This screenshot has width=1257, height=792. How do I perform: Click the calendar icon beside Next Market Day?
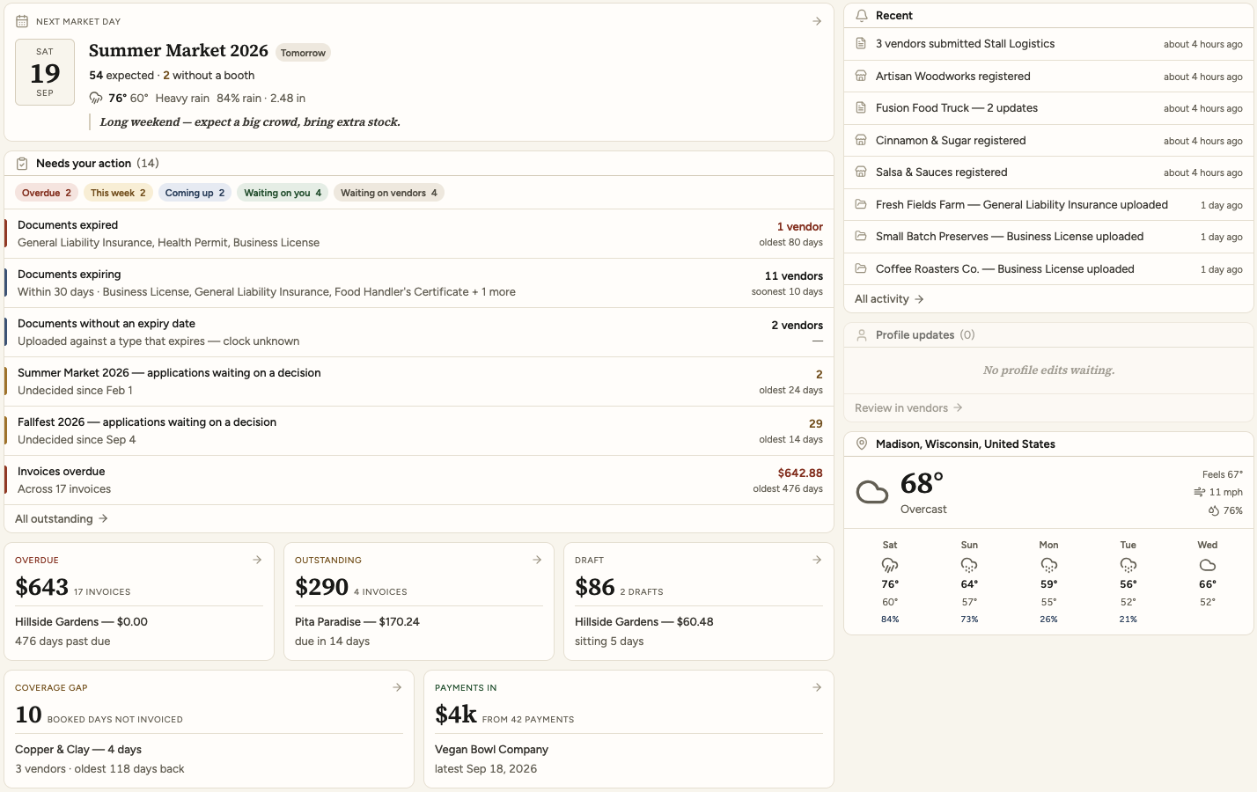pos(22,21)
